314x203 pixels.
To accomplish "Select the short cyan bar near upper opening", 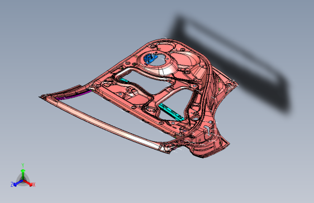I will click(124, 80).
